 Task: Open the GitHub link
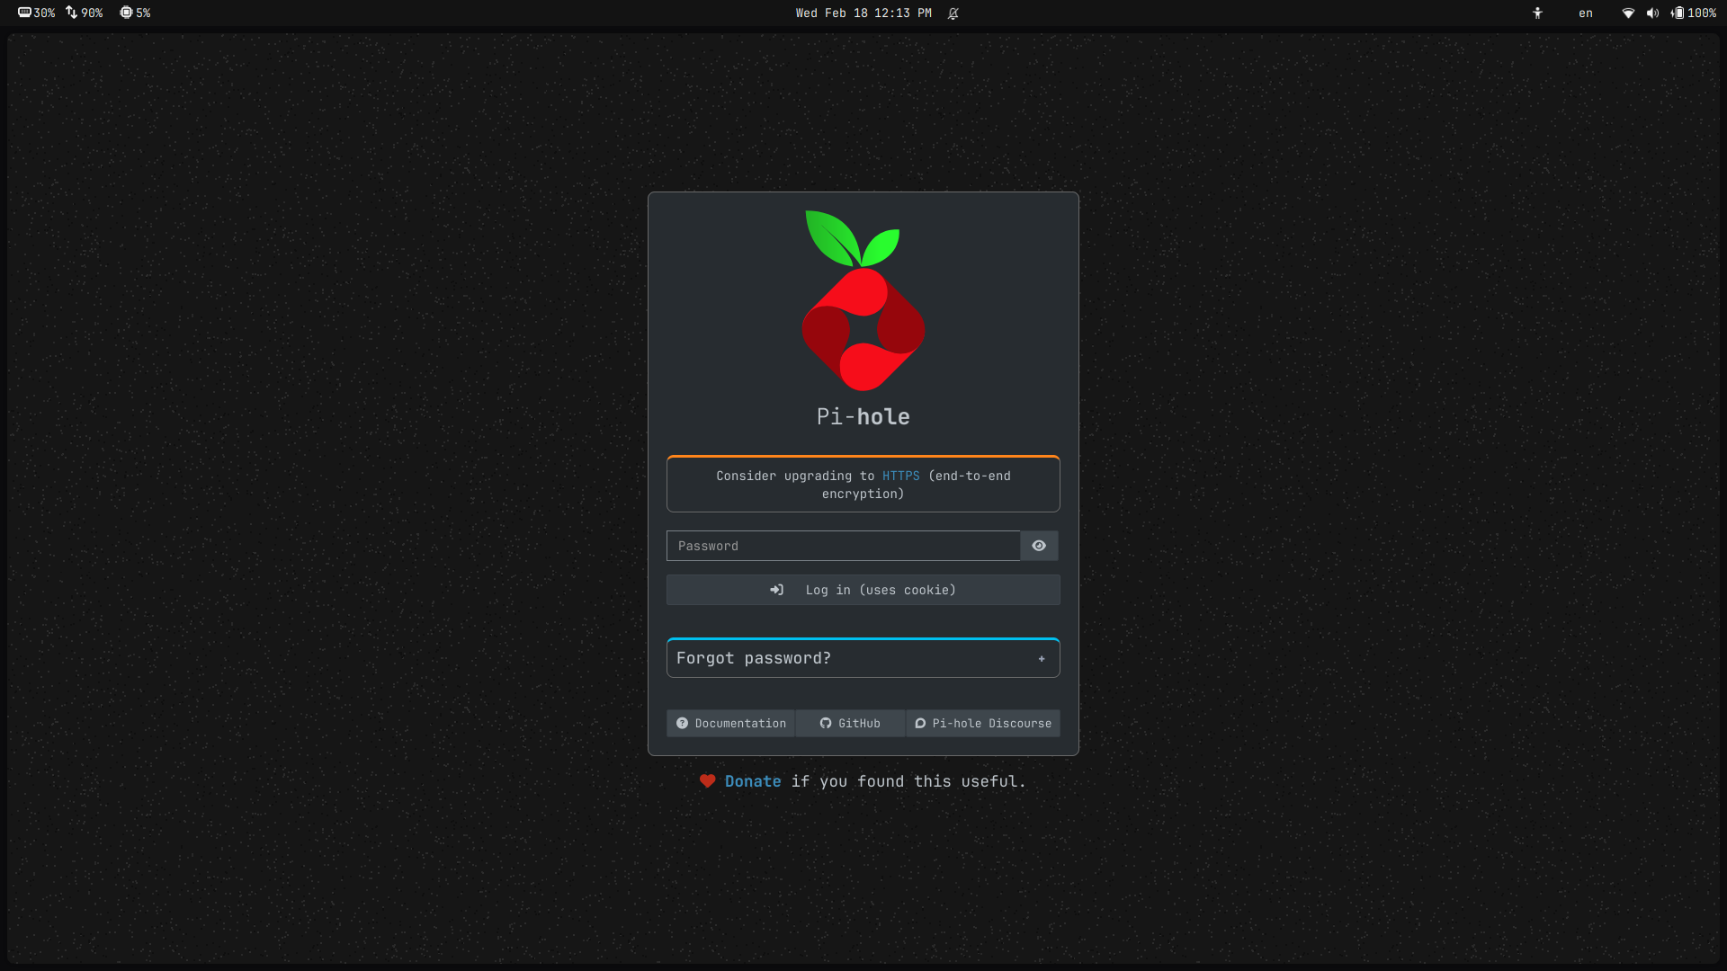pos(850,724)
